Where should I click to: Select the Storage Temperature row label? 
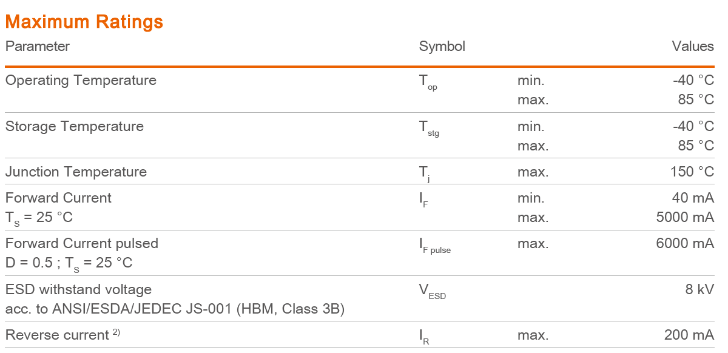(75, 126)
